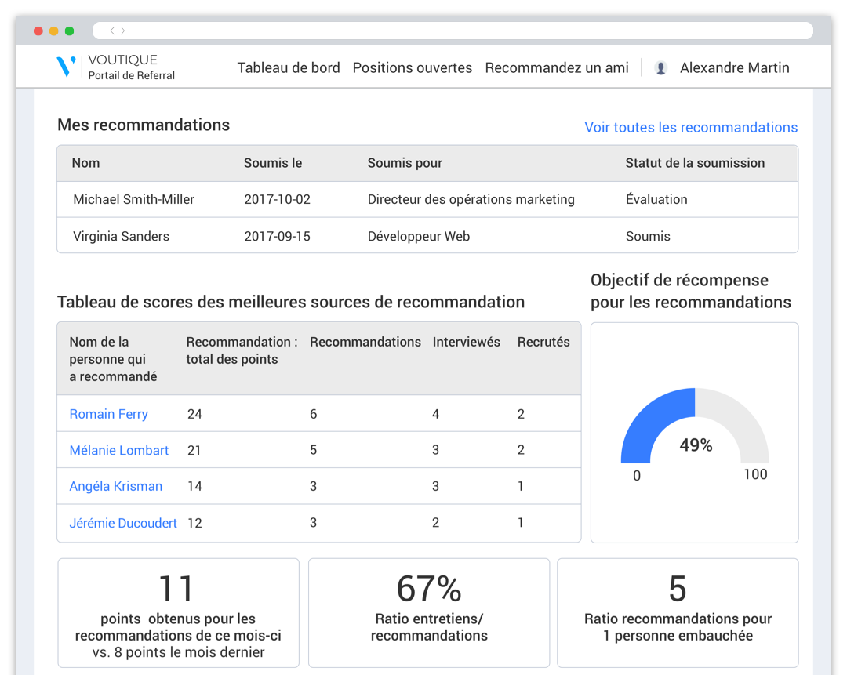Click the gauge 0 label
The height and width of the screenshot is (675, 847).
point(637,476)
